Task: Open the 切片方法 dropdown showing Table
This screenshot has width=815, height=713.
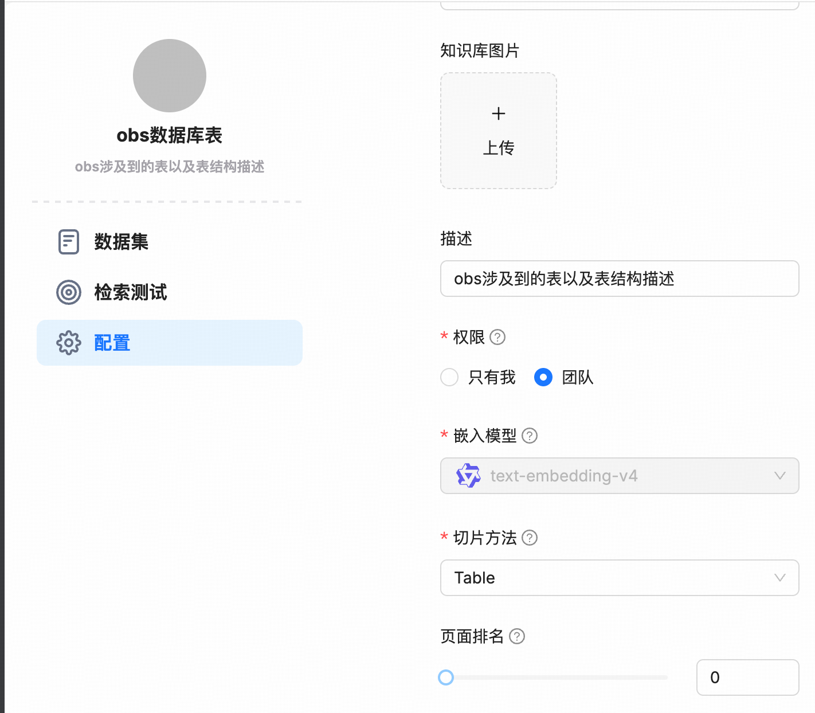Action: point(619,578)
